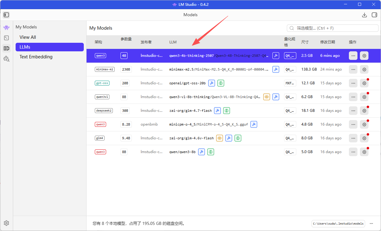The image size is (381, 231).
Task: Open settings gear for minimax-m2.5 model
Action: click(364, 69)
